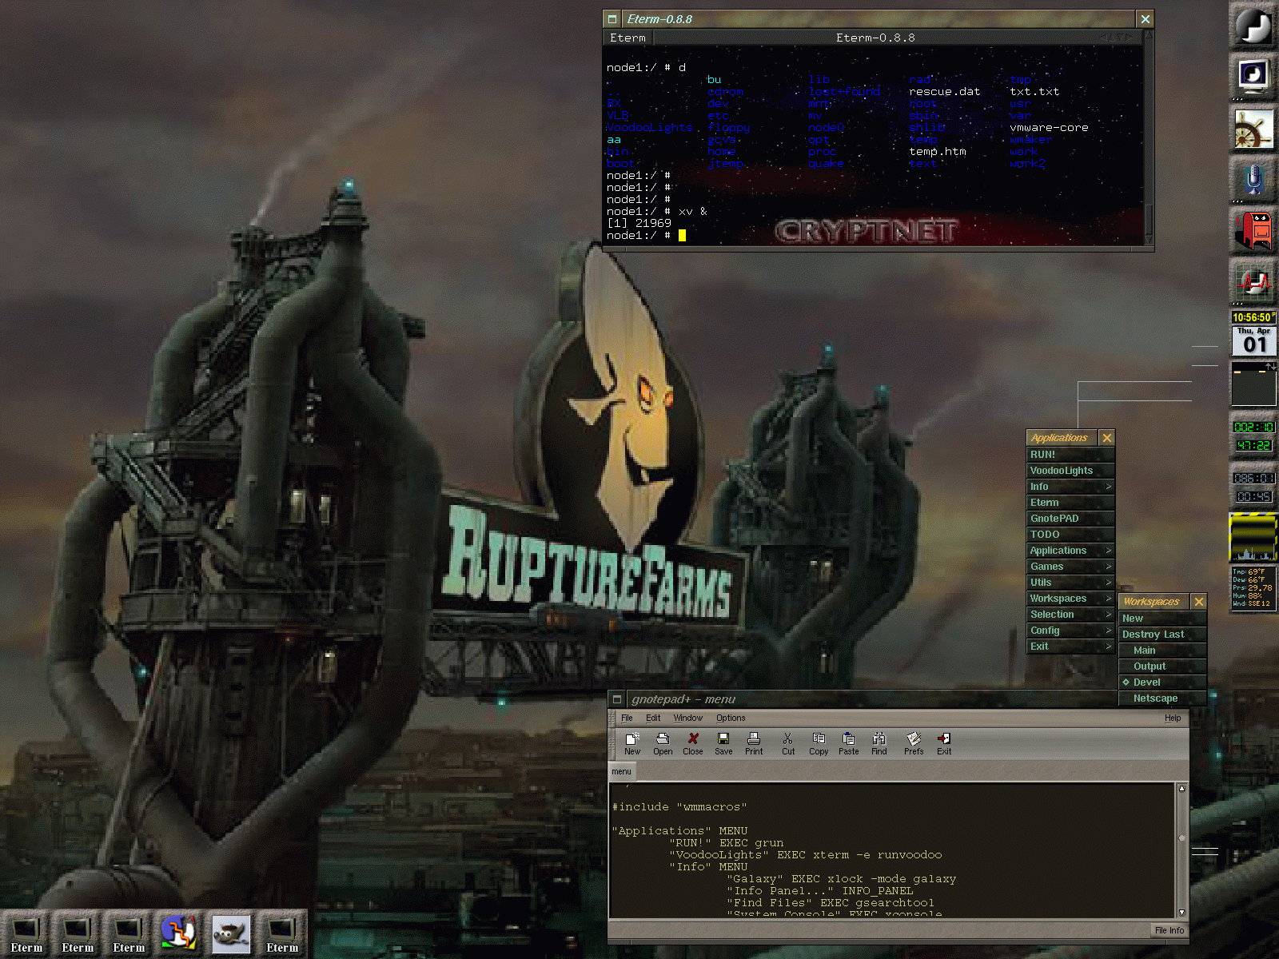
Task: Click the top NeXT-style dock icon
Action: pyautogui.click(x=1253, y=26)
